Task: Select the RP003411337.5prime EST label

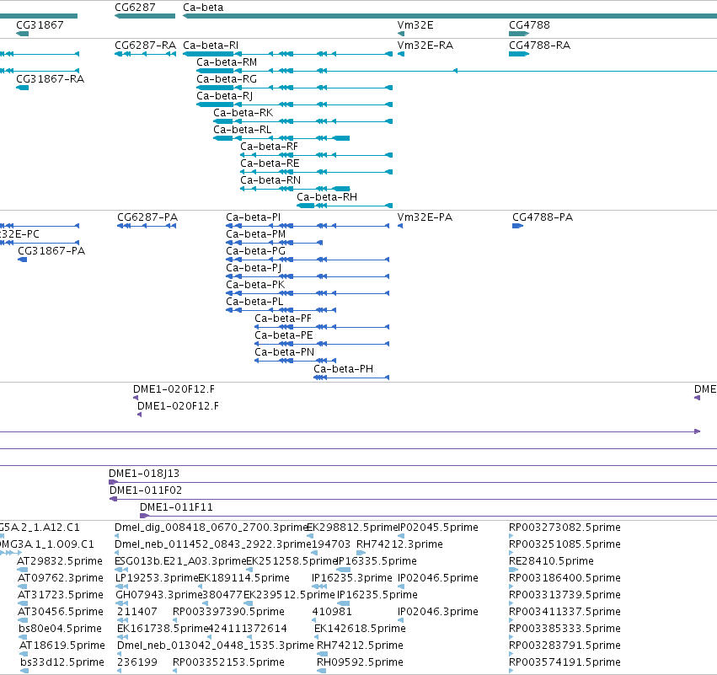Action: coord(565,612)
